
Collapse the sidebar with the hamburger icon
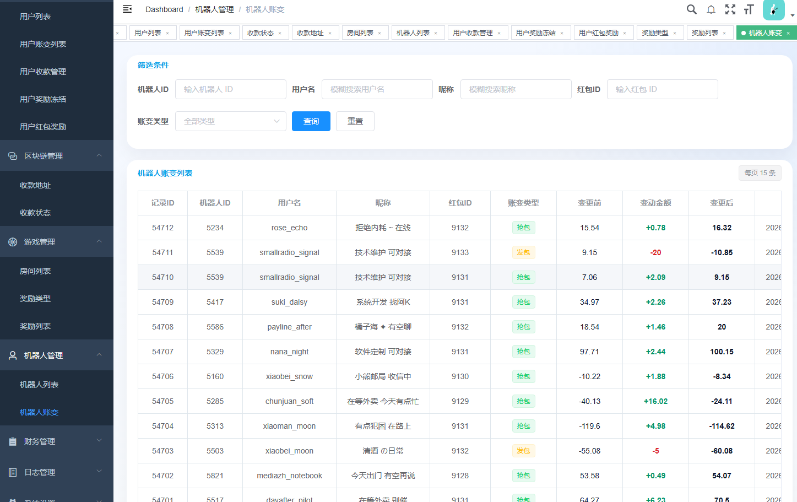[x=127, y=9]
